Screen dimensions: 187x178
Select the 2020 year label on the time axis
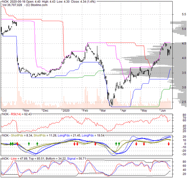click(x=66, y=111)
